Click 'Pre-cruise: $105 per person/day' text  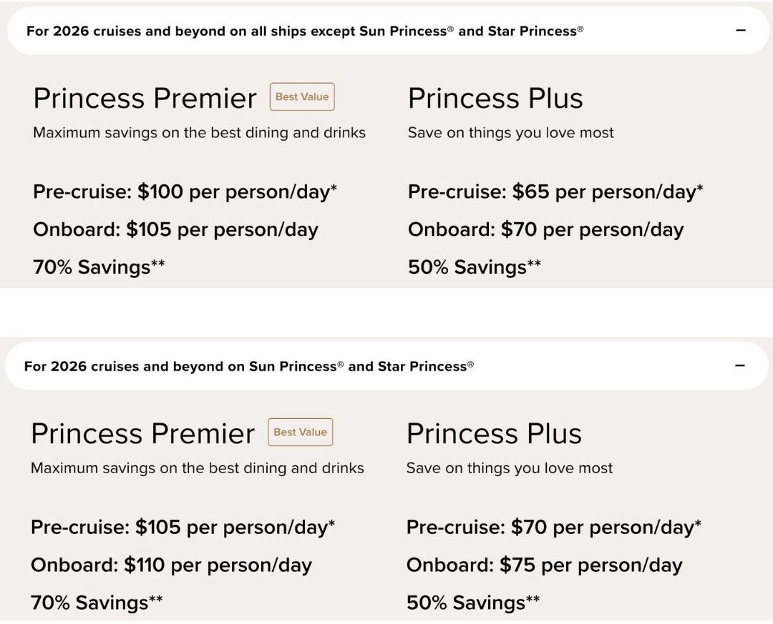183,528
